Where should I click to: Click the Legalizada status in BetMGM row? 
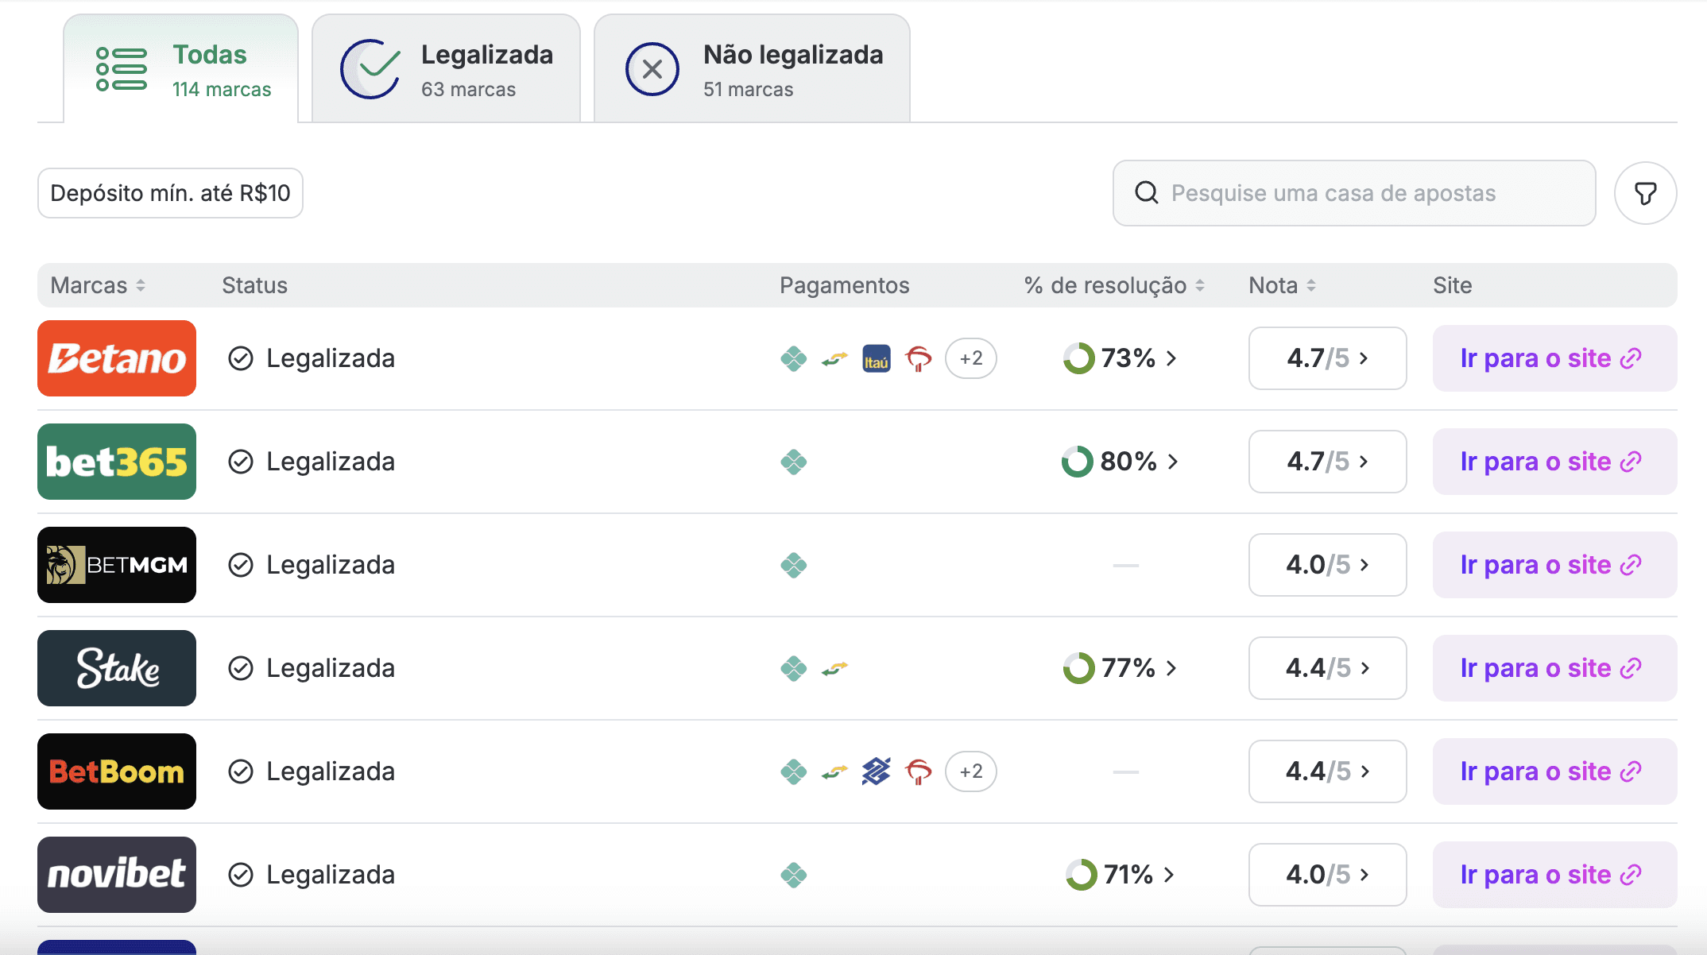pos(312,565)
